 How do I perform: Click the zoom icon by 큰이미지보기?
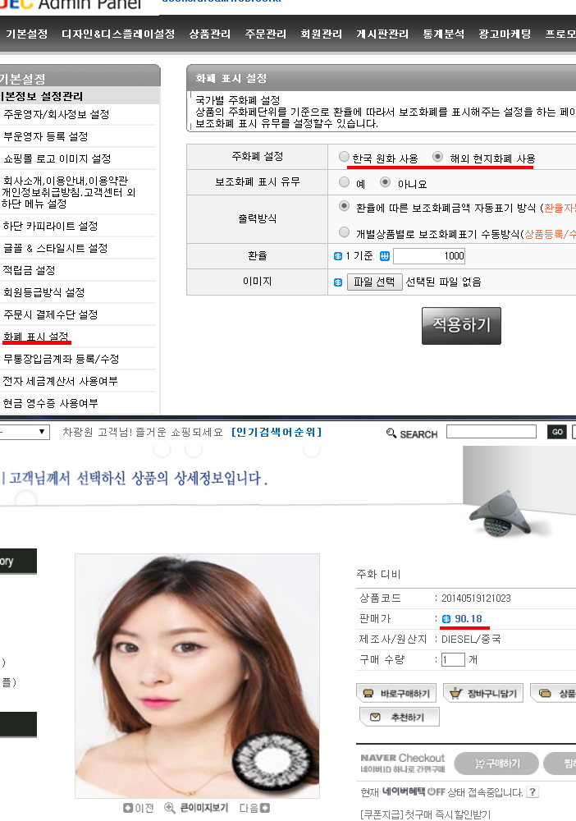click(x=170, y=808)
